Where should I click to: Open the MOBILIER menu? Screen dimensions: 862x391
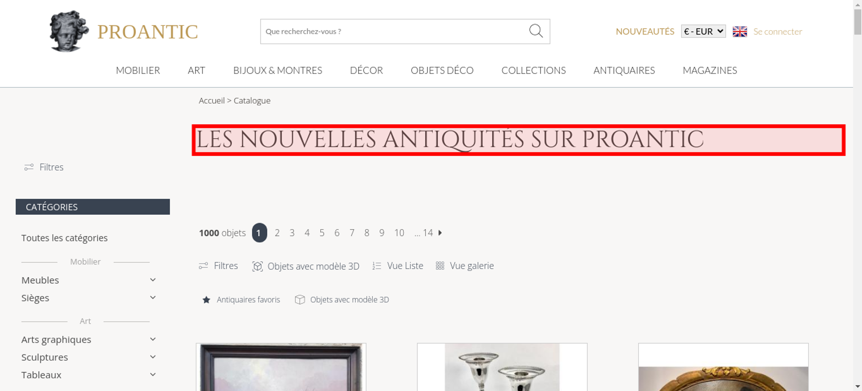point(138,70)
